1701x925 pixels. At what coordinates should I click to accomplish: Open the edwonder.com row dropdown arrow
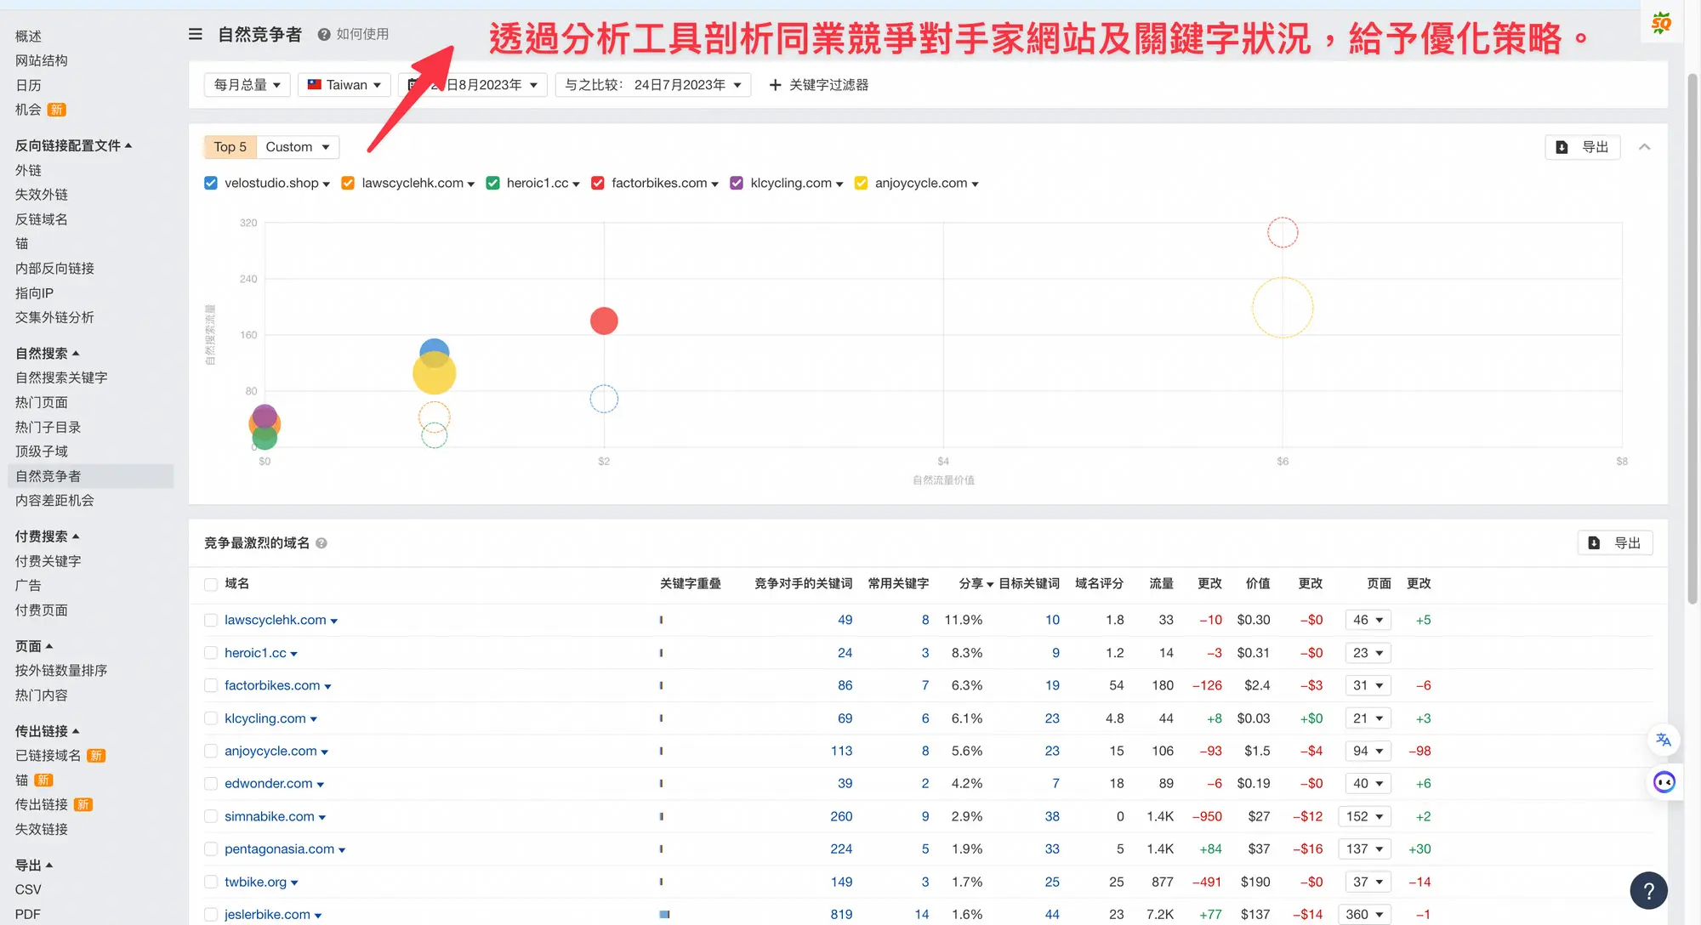point(321,785)
